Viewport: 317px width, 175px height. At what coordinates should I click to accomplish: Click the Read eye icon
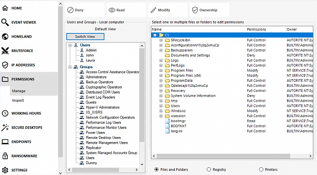[112, 10]
